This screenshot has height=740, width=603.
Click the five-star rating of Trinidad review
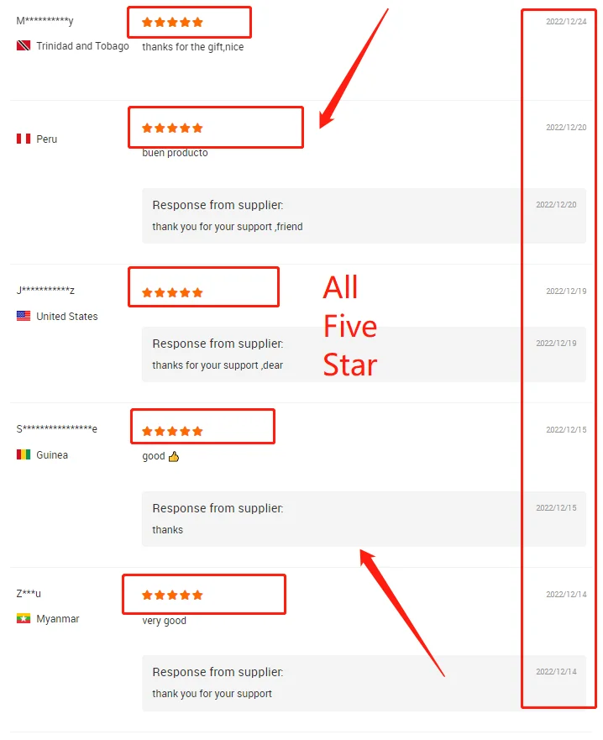click(172, 23)
